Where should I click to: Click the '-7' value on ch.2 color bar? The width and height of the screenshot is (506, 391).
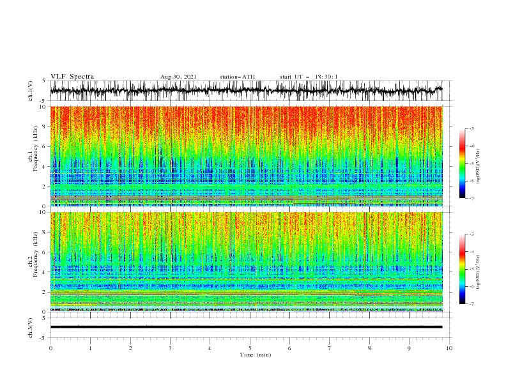pos(471,303)
